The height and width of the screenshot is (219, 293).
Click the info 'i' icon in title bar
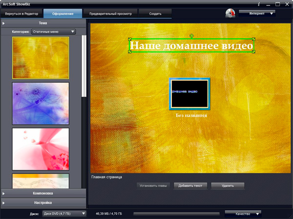259,4
